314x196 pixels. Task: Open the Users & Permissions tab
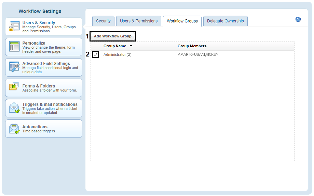tap(139, 21)
